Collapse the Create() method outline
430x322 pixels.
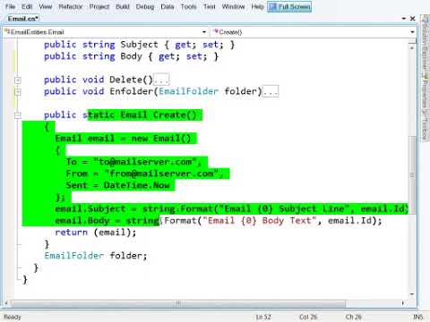point(18,115)
